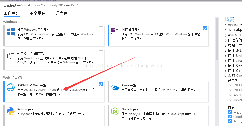Click the included ASP.N… component row
242x126 pixels.
coord(236,95)
